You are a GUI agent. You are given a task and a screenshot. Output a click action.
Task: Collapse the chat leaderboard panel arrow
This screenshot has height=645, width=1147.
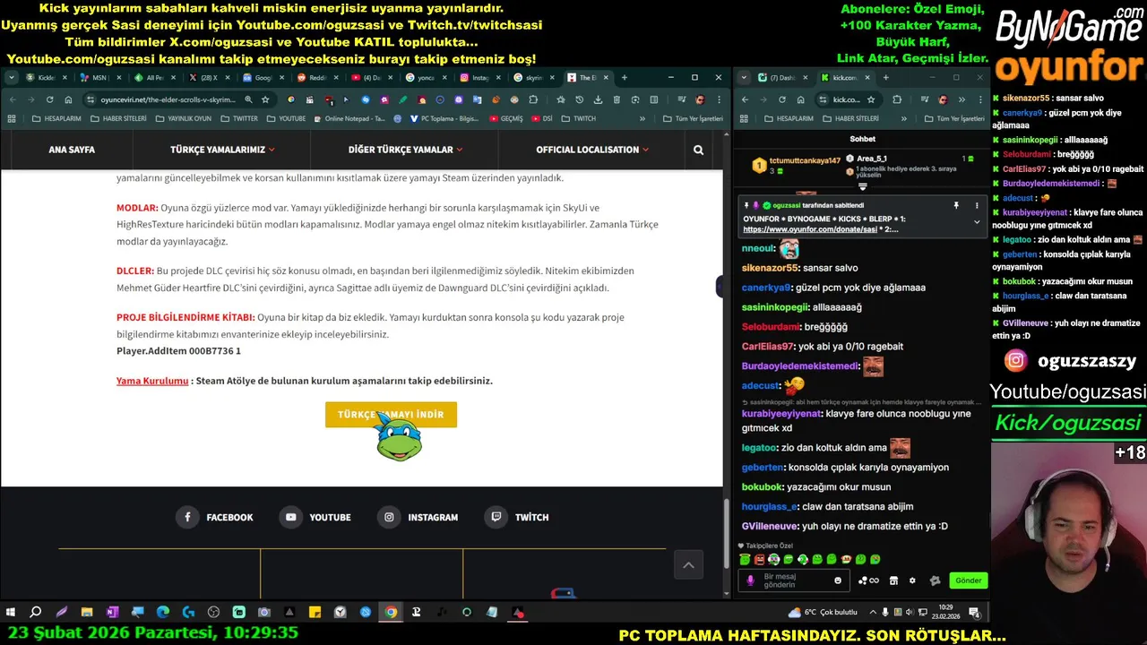[x=863, y=187]
